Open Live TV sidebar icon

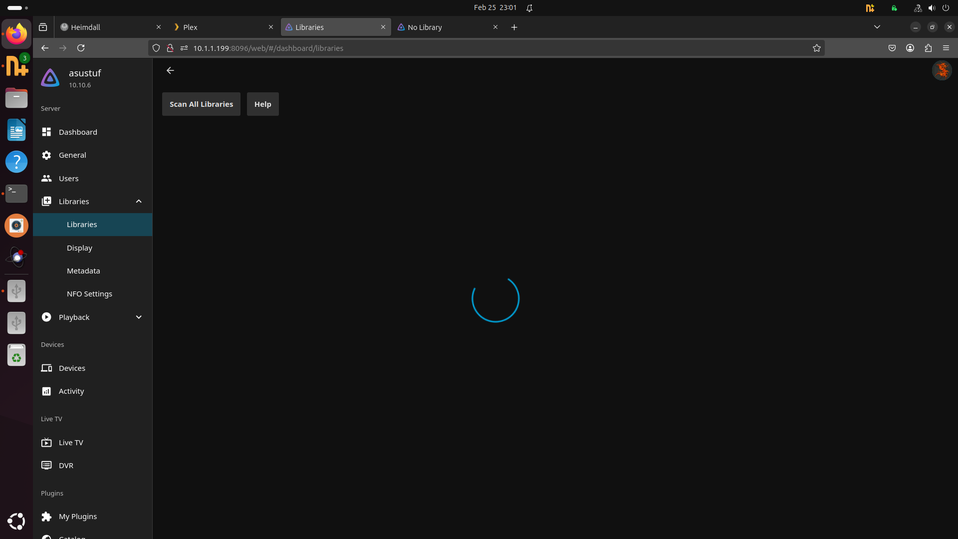[x=46, y=443]
